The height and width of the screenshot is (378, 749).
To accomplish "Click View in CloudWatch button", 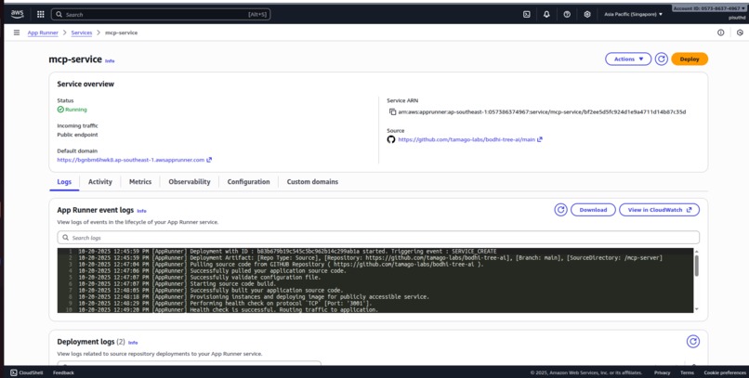I will (x=659, y=210).
